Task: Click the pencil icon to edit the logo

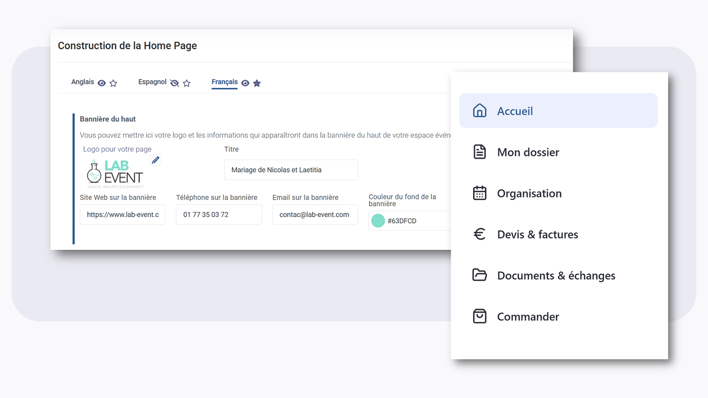Action: click(156, 160)
